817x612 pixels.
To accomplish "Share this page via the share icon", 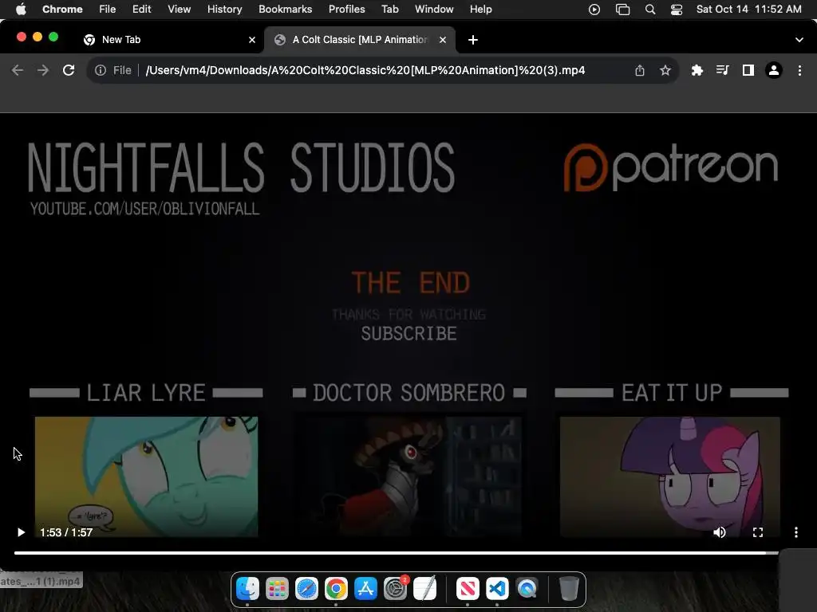I will pyautogui.click(x=640, y=70).
